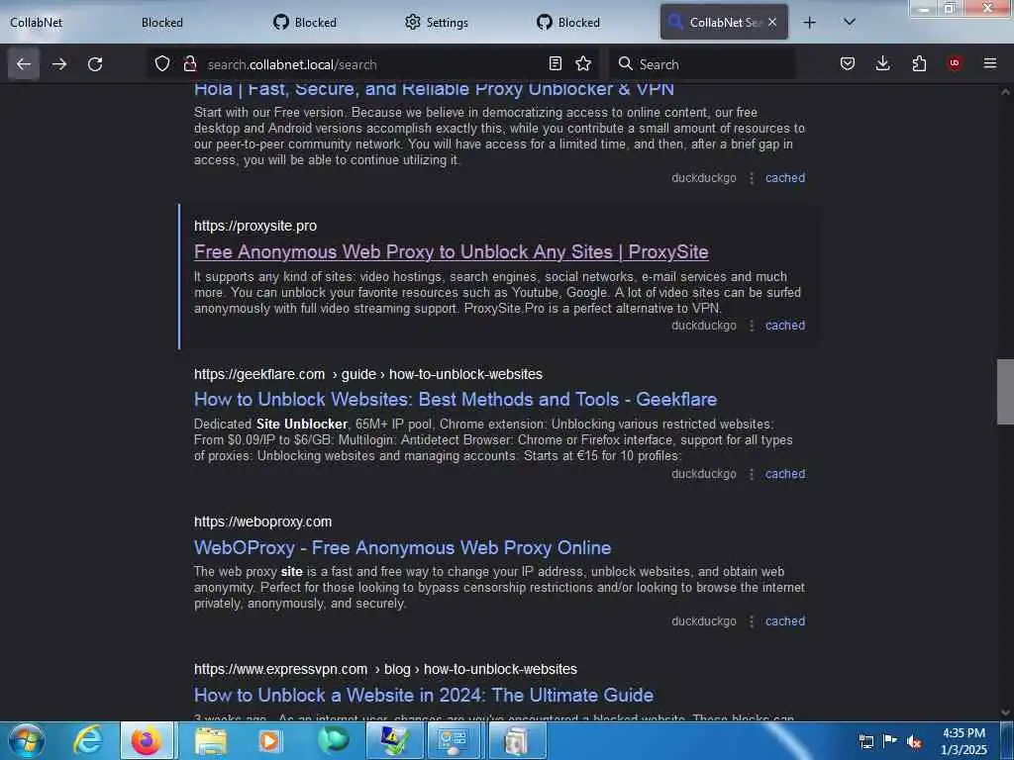Open the Windows Start menu
The image size is (1014, 760).
pyautogui.click(x=26, y=740)
